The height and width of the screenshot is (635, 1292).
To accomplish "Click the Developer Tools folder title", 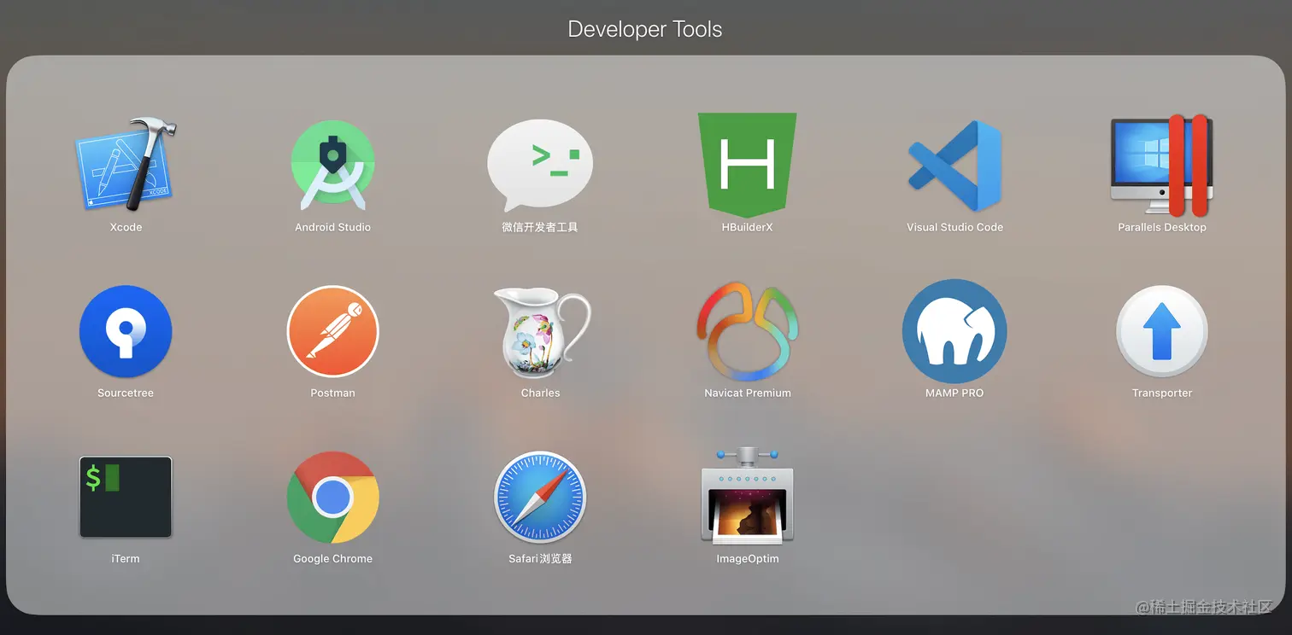I will point(645,29).
